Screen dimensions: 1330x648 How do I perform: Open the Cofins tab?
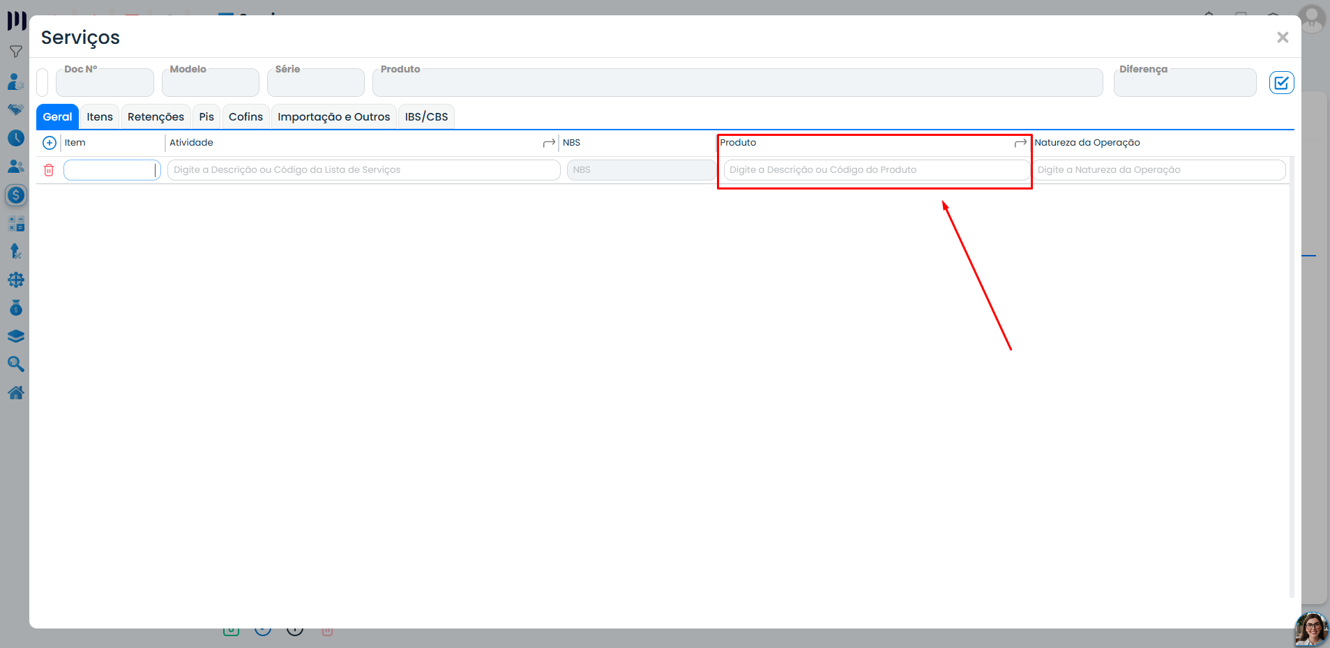[245, 117]
